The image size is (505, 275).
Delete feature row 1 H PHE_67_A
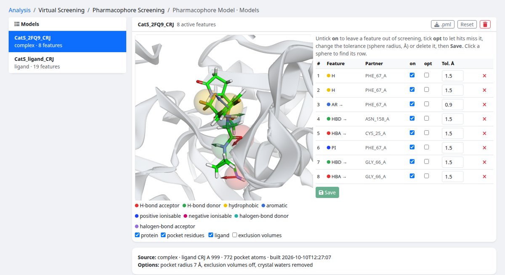pos(484,76)
